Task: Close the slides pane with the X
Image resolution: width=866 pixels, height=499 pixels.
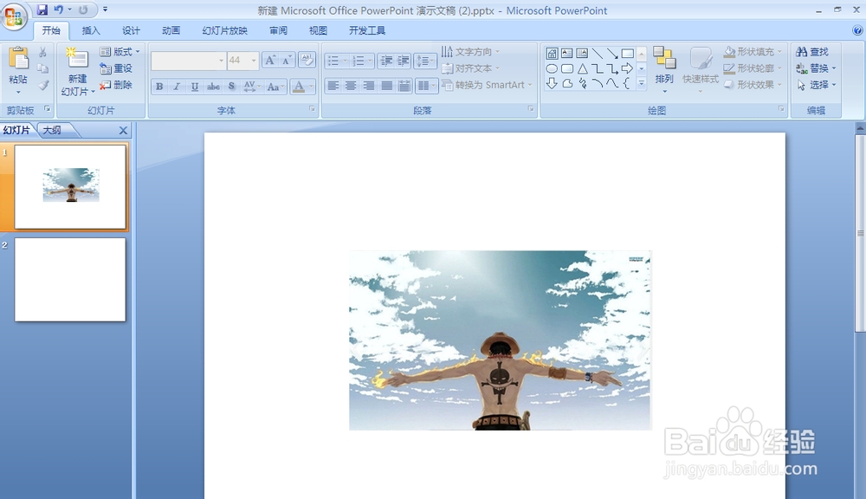Action: click(x=123, y=131)
